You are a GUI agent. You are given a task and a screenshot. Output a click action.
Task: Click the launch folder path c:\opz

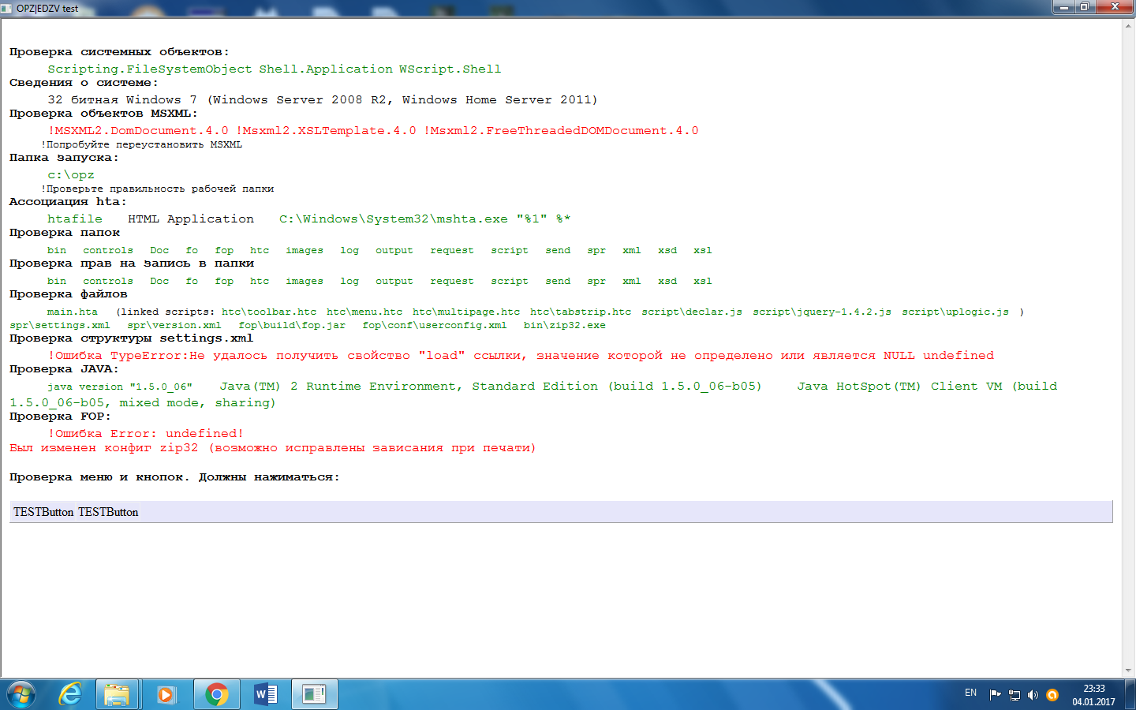[x=71, y=175]
